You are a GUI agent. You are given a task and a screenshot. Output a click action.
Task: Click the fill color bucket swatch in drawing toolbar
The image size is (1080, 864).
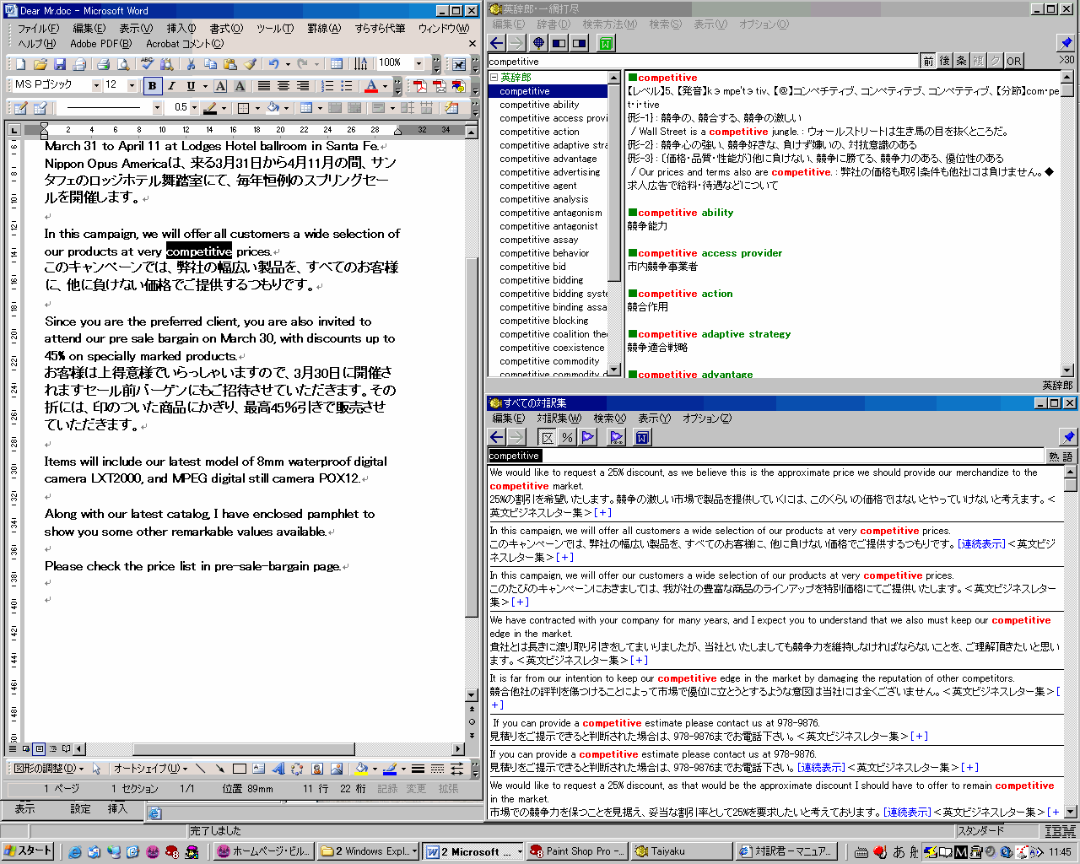tap(360, 769)
